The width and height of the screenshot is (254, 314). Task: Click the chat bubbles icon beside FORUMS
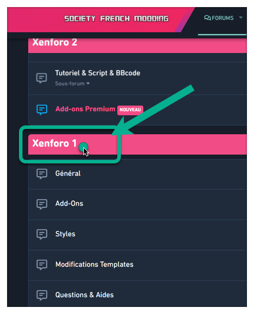pyautogui.click(x=207, y=18)
